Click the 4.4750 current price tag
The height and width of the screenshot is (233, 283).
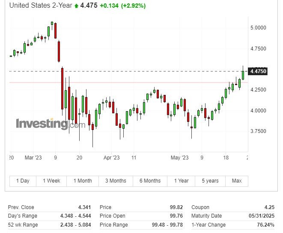tap(259, 71)
